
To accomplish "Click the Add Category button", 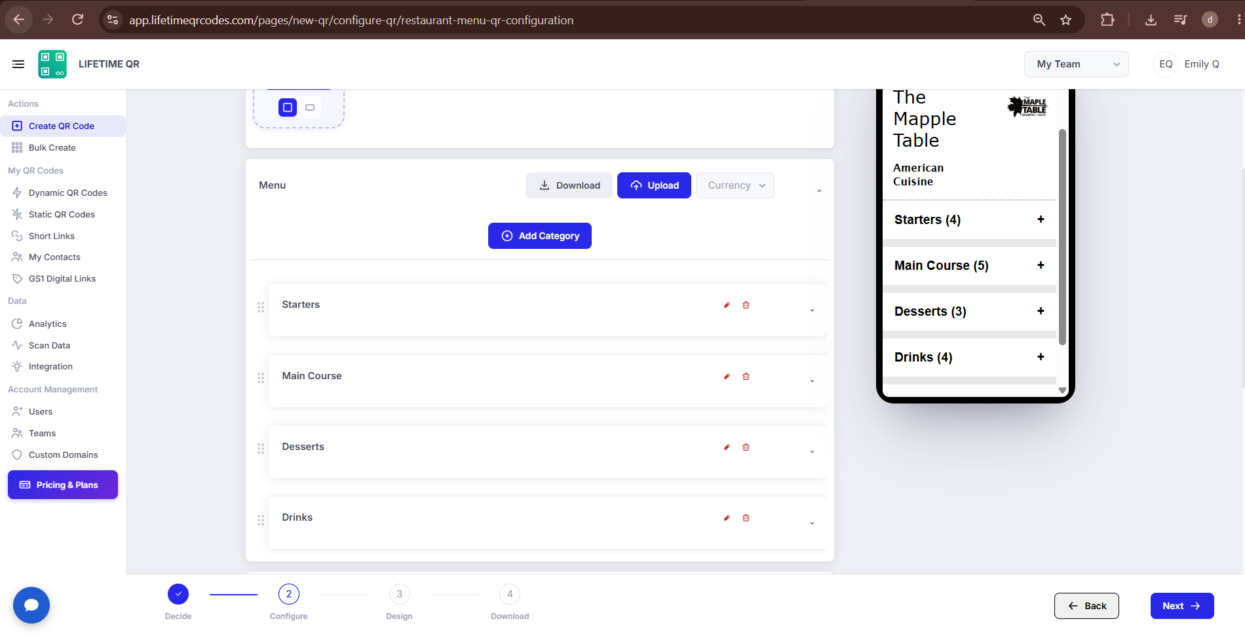I will (x=540, y=236).
